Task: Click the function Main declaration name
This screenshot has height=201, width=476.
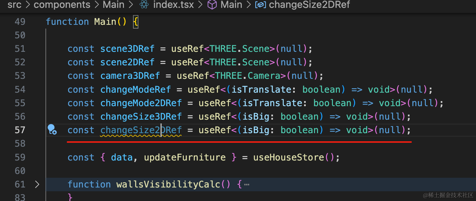Action: [106, 22]
